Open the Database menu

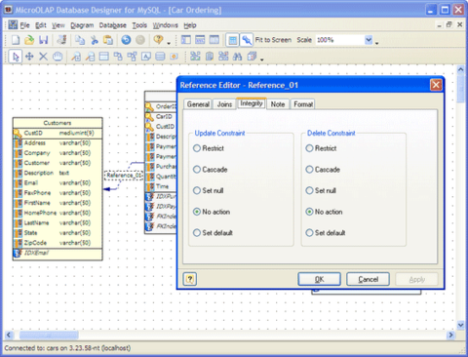pyautogui.click(x=112, y=25)
